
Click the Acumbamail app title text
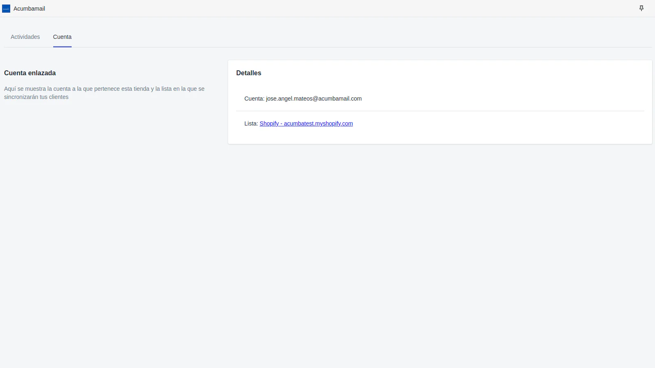pyautogui.click(x=29, y=9)
